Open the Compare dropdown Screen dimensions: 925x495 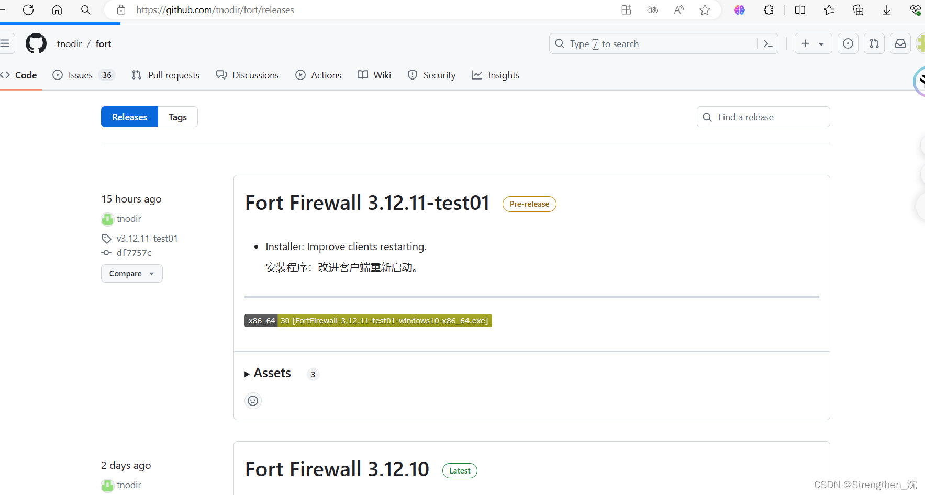tap(132, 274)
